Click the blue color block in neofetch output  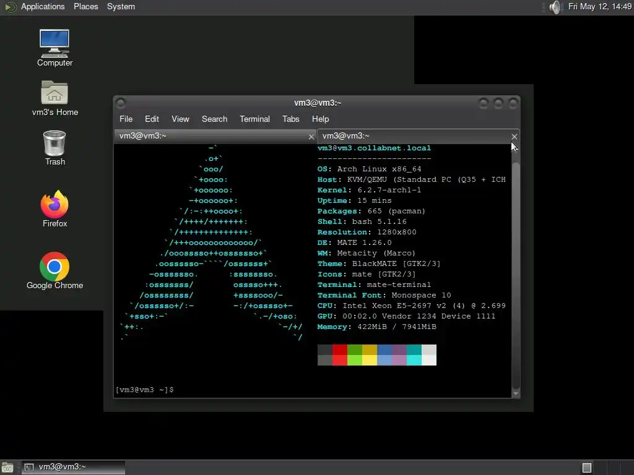tap(384, 355)
